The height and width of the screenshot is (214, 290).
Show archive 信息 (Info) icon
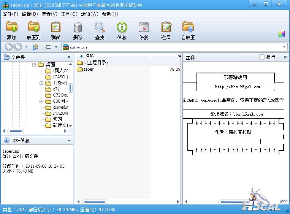tap(122, 28)
